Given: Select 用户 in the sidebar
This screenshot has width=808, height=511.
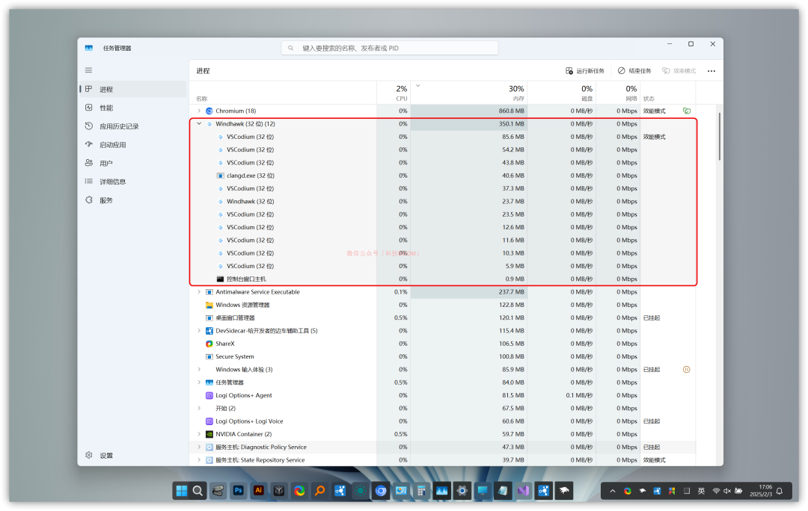Looking at the screenshot, I should 133,163.
